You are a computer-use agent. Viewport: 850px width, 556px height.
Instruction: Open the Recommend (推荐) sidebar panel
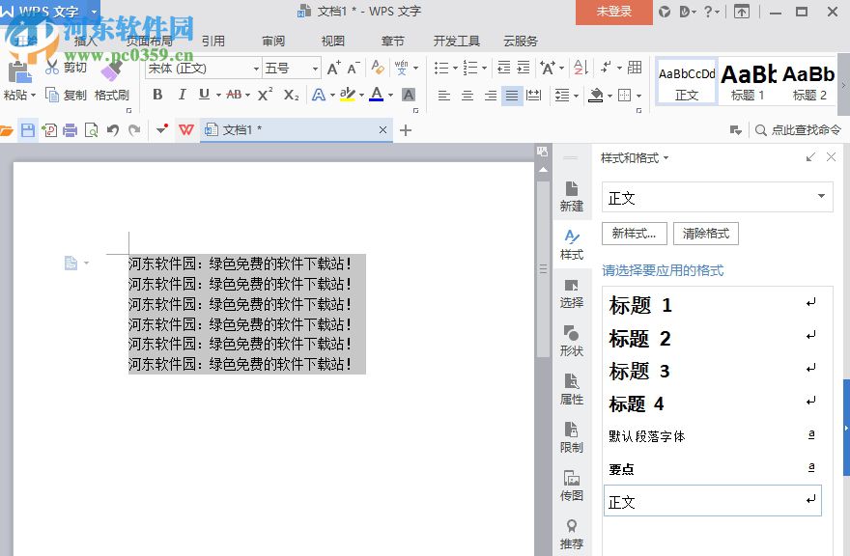click(572, 534)
